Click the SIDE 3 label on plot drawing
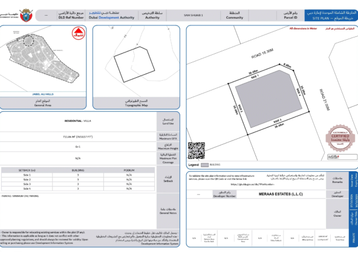The width and height of the screenshot is (358, 268). [x=278, y=121]
